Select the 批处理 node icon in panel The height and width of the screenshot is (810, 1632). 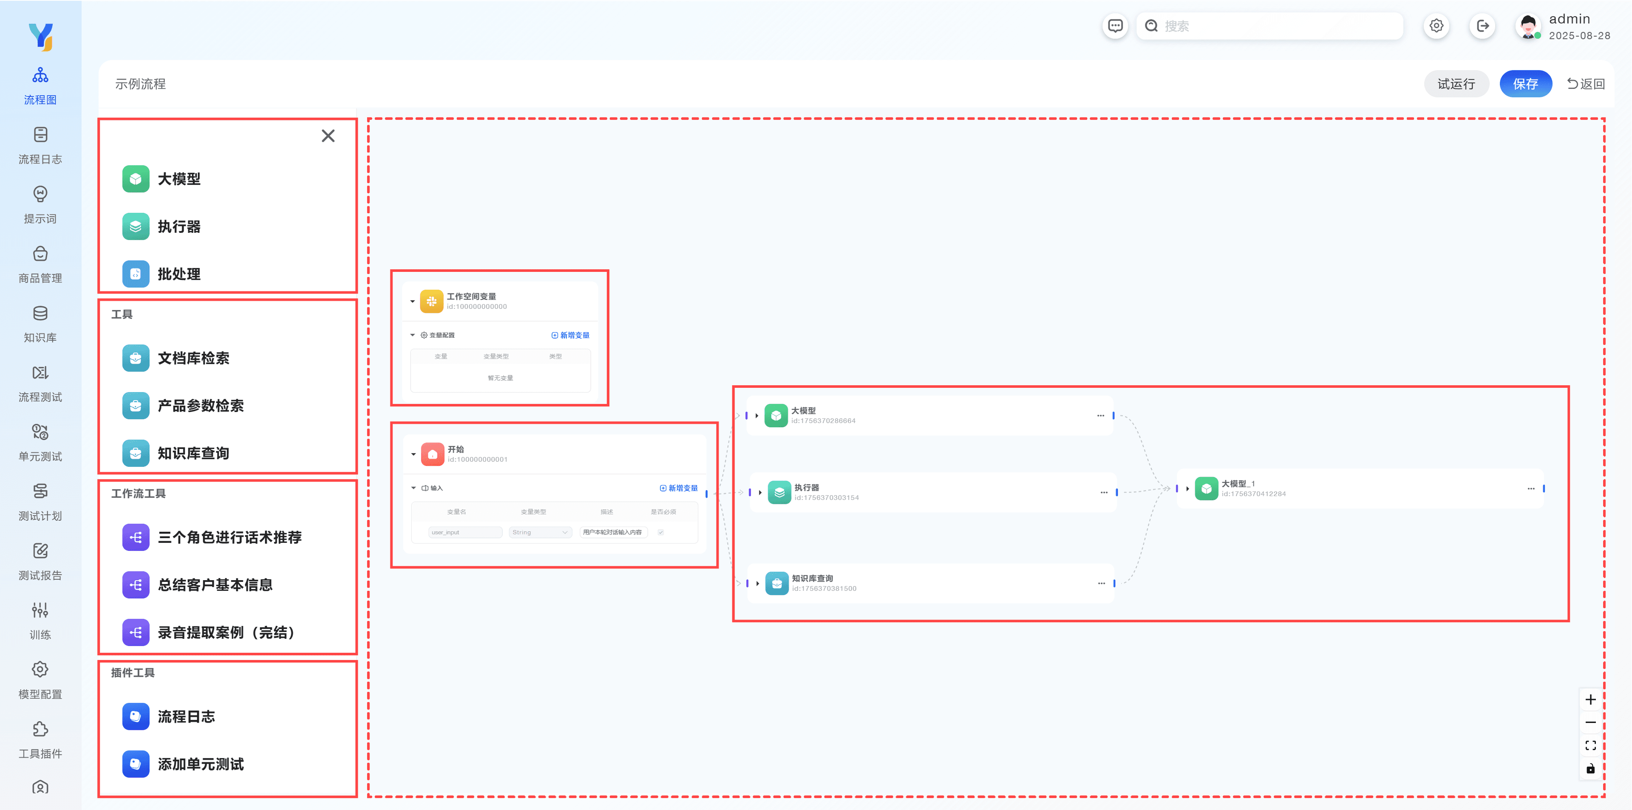(x=136, y=274)
